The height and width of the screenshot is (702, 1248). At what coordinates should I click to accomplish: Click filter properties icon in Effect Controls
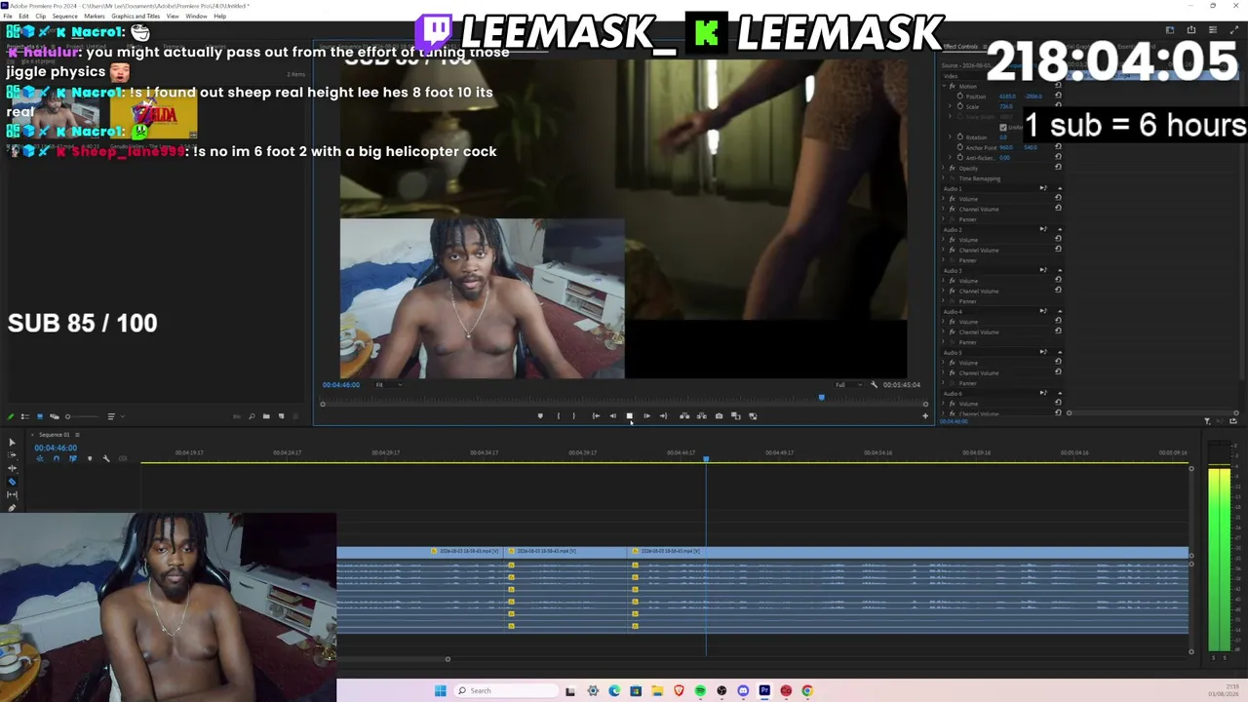point(1207,421)
